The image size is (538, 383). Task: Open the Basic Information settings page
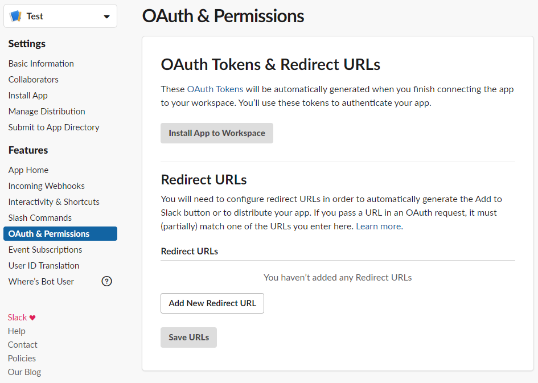(x=40, y=63)
